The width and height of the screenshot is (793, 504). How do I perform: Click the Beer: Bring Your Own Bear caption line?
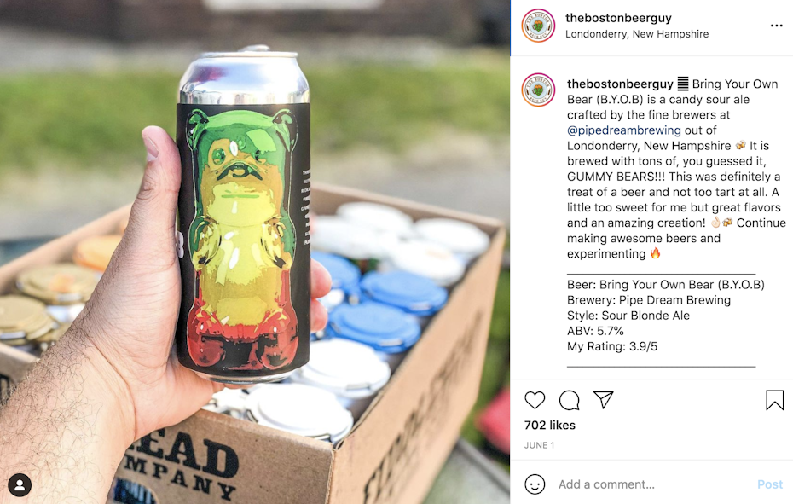pos(666,284)
